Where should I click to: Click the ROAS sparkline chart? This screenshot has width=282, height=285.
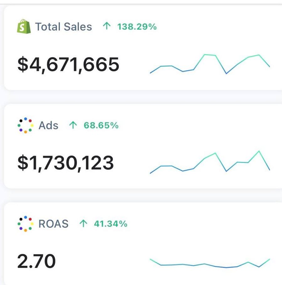(210, 263)
